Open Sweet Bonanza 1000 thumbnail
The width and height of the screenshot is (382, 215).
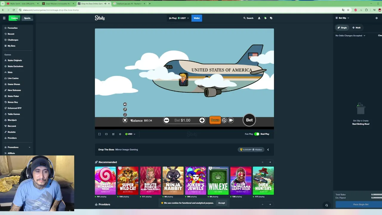tap(105, 181)
